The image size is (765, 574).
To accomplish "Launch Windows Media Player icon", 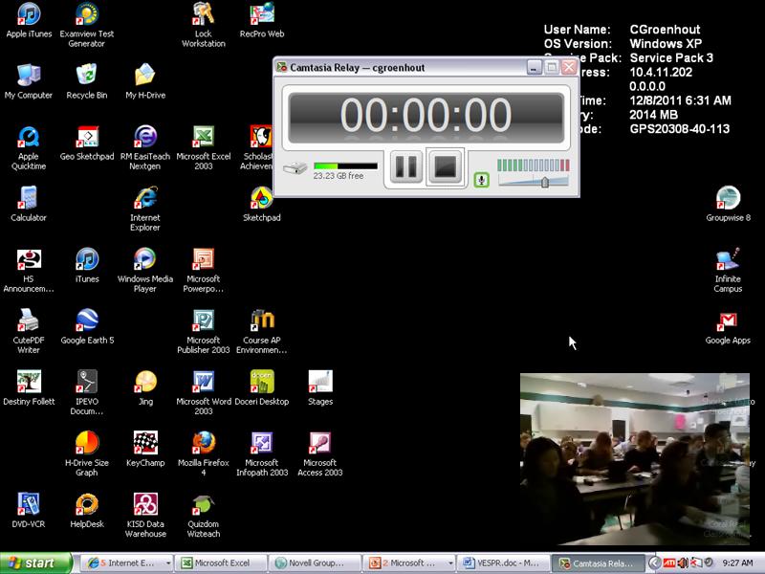I will [x=145, y=271].
